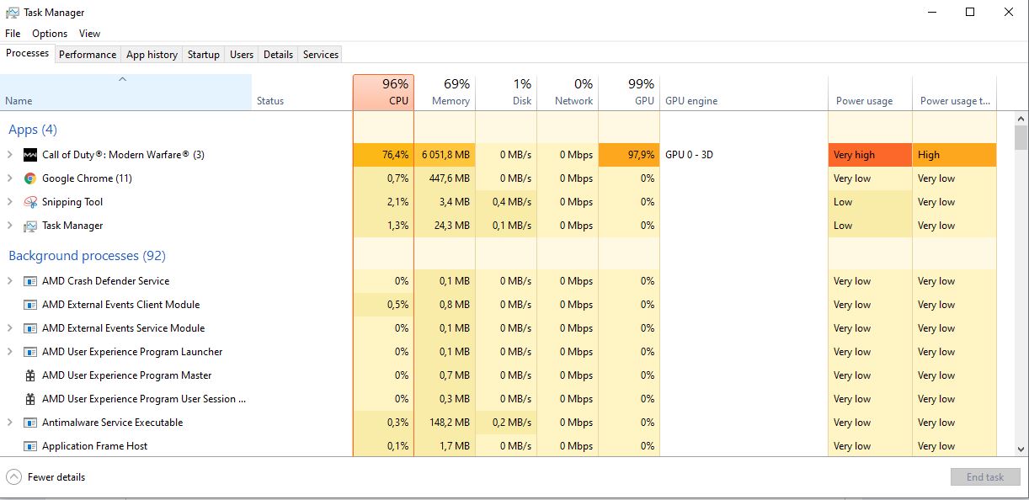Click the 76,4% CPU cell for Call of Duty
This screenshot has width=1029, height=500.
click(383, 155)
